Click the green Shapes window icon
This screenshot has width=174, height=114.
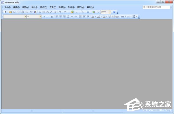point(72,12)
